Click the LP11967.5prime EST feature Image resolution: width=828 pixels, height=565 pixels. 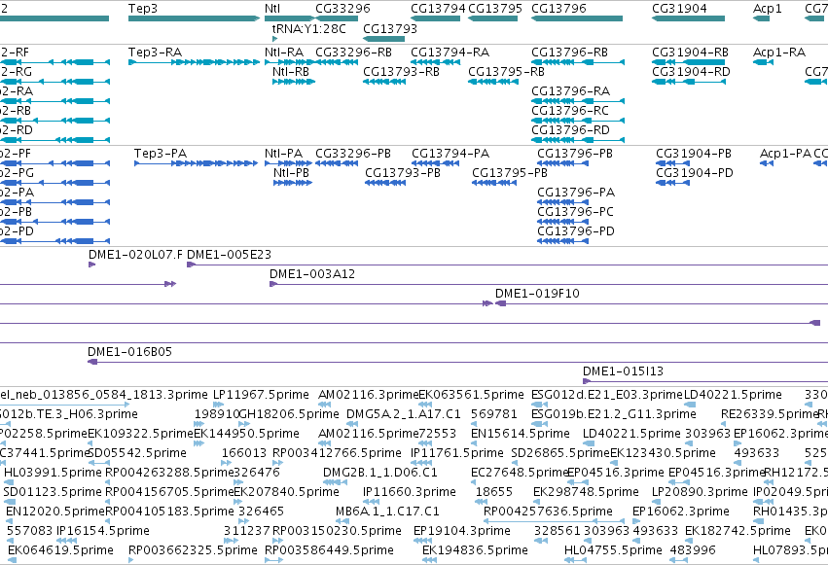pos(218,405)
